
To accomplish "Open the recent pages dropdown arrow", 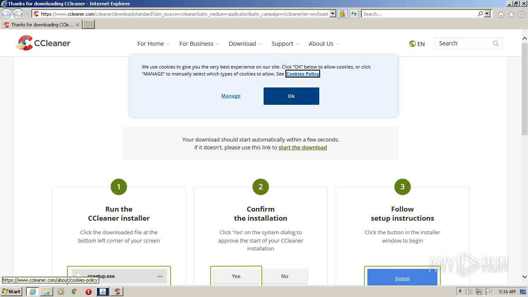I will pyautogui.click(x=27, y=14).
